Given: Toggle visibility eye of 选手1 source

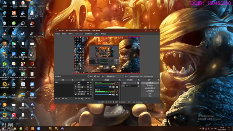Looking at the screenshot, I should point(88,85).
